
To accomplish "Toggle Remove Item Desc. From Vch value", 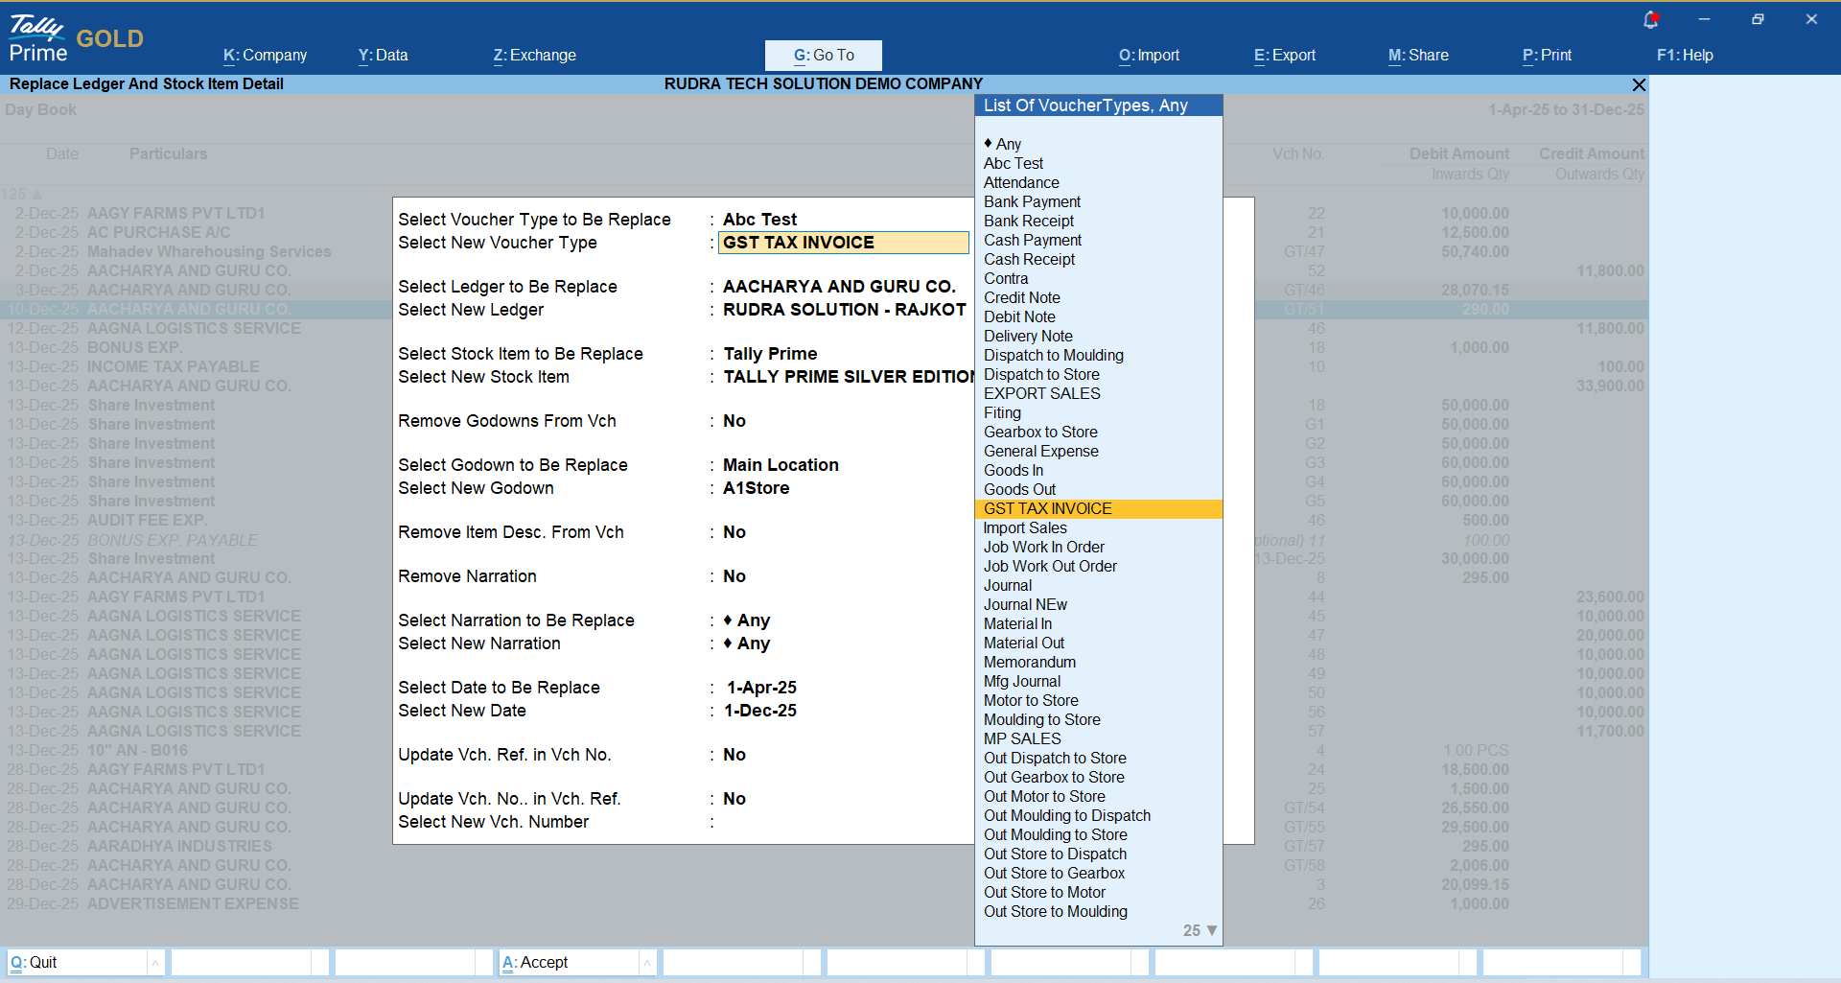I will pyautogui.click(x=734, y=532).
